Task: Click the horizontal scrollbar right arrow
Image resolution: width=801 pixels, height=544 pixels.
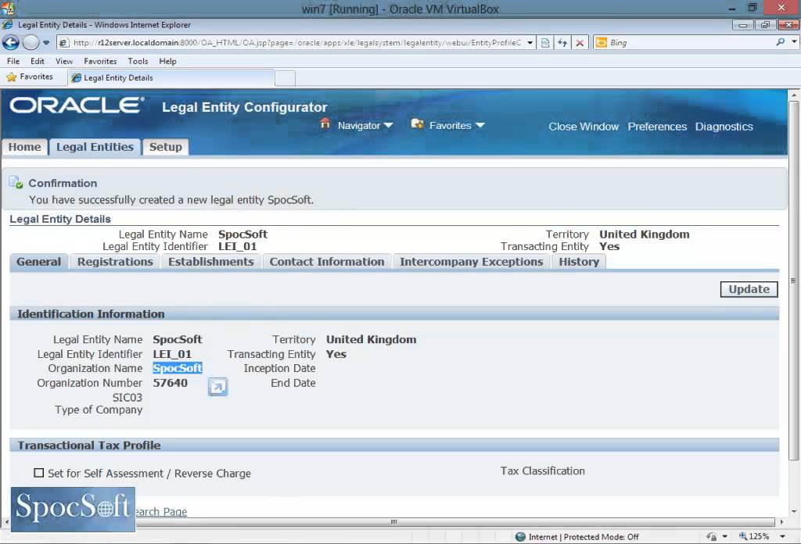Action: [781, 522]
